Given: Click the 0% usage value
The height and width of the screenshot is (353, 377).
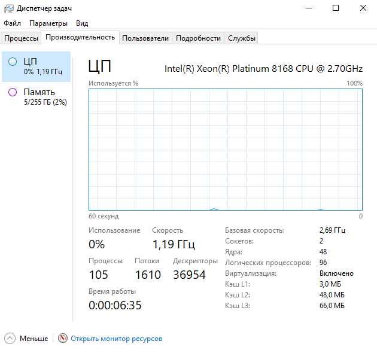Looking at the screenshot, I should point(97,244).
